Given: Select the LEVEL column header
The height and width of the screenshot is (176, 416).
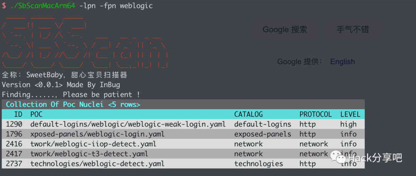Looking at the screenshot, I should pyautogui.click(x=350, y=114).
